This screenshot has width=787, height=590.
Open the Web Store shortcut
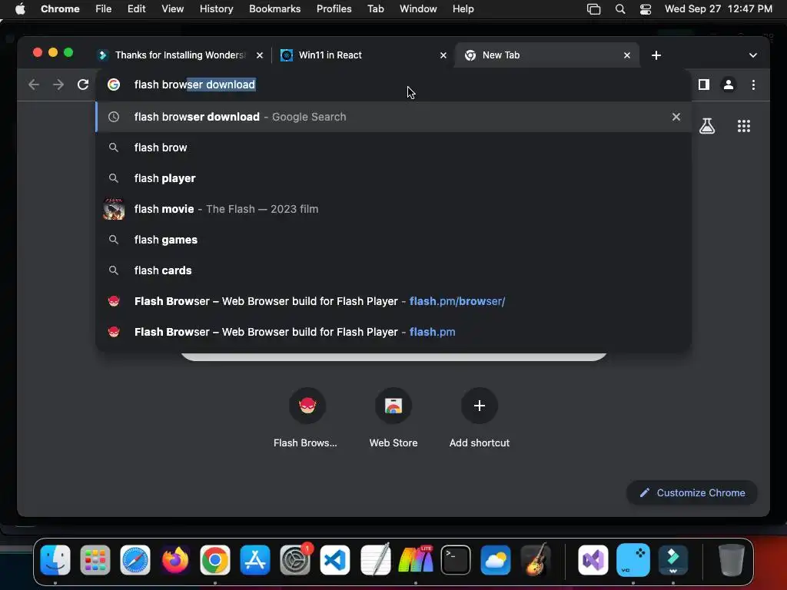coord(393,419)
